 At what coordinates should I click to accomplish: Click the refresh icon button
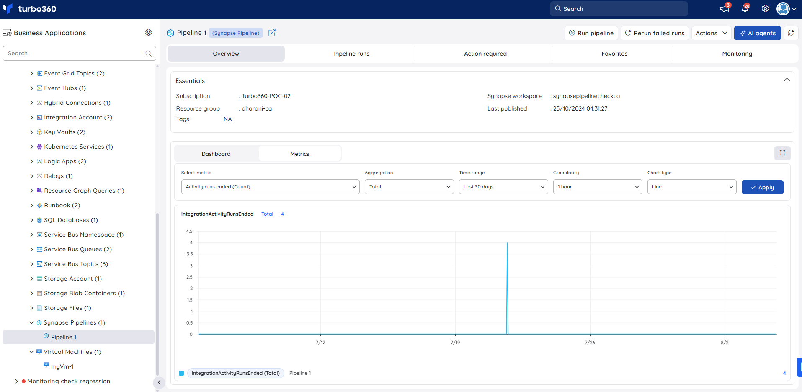[x=791, y=33]
